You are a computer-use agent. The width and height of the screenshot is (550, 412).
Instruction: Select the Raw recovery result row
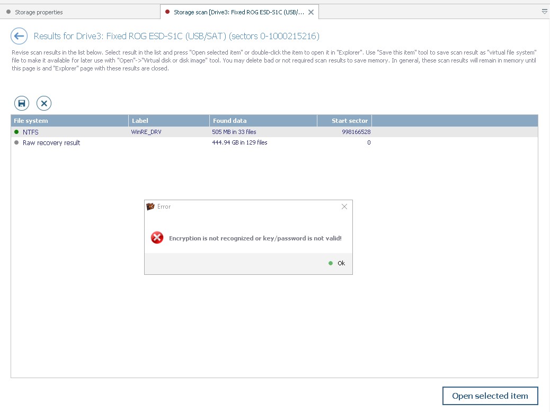coord(274,142)
